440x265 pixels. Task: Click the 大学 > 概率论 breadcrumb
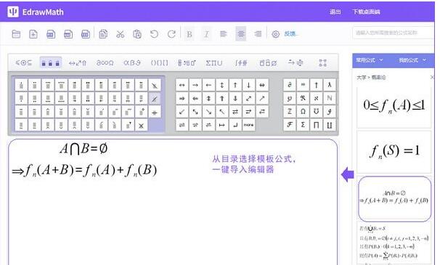371,78
